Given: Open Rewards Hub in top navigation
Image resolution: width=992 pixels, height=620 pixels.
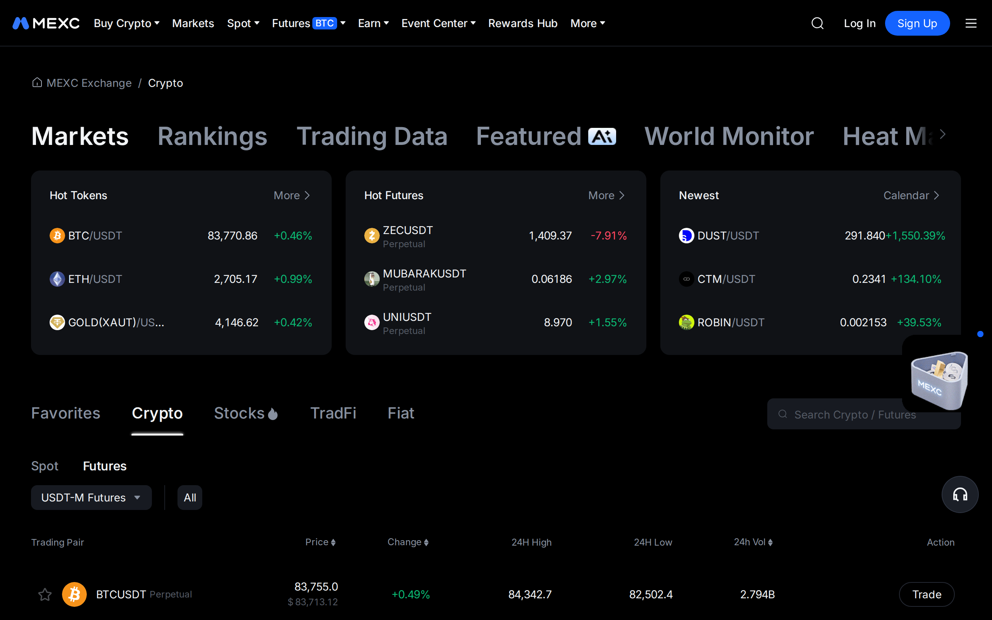Looking at the screenshot, I should pos(523,23).
